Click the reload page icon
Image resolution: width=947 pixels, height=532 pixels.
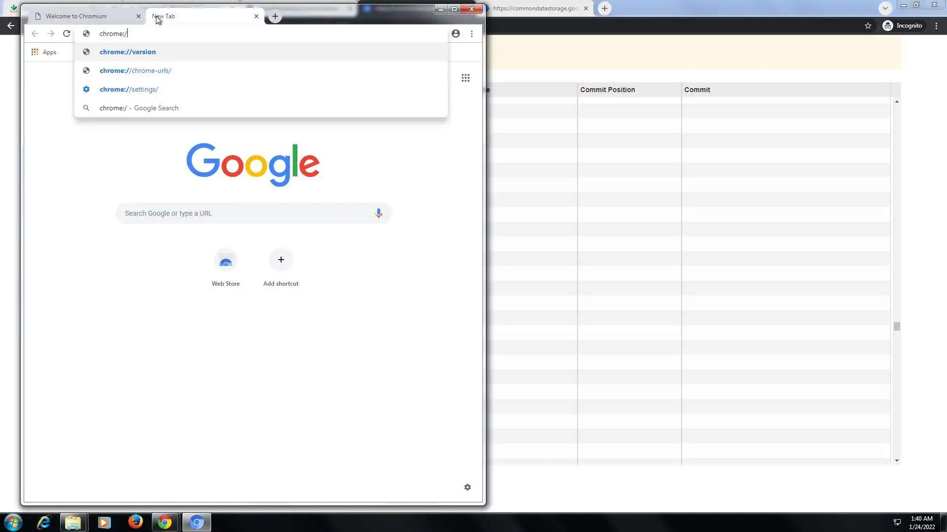(x=67, y=33)
